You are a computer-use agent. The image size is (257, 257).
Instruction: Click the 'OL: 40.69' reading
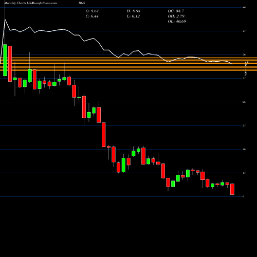coord(177,22)
